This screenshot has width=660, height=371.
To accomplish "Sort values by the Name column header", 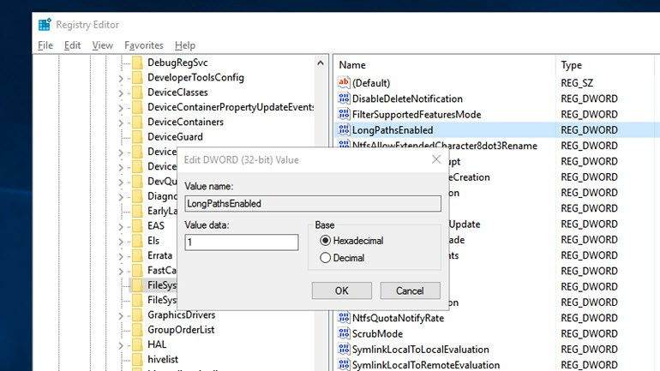I will pos(445,65).
